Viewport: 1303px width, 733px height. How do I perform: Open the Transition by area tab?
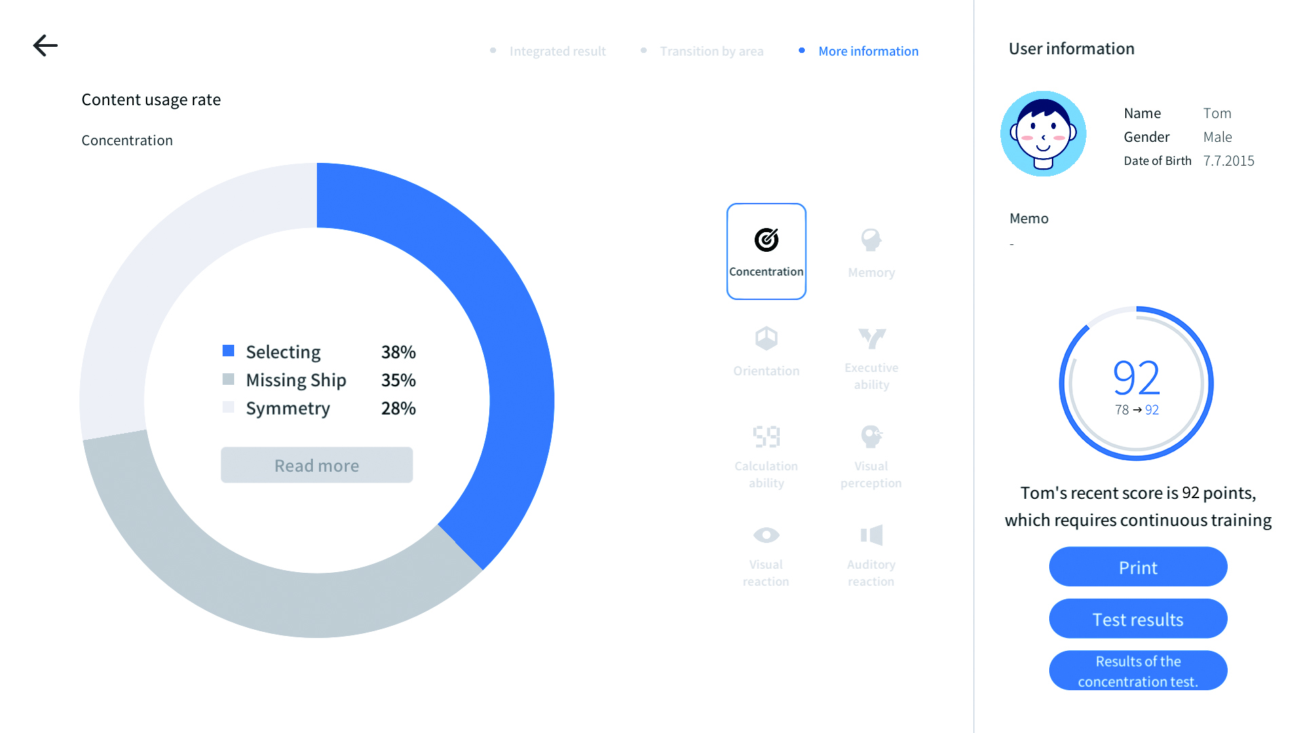[711, 51]
